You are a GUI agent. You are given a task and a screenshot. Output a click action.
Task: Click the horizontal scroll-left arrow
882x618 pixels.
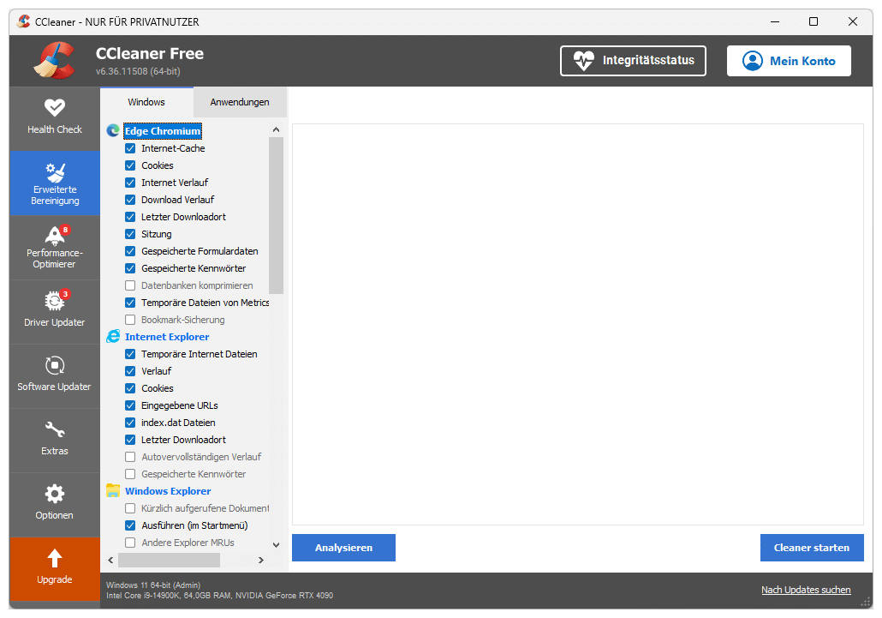tap(110, 560)
